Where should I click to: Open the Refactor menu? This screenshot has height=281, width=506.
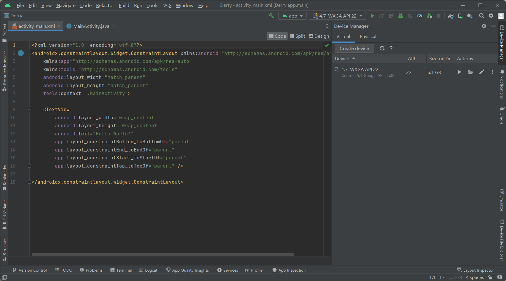pos(105,5)
